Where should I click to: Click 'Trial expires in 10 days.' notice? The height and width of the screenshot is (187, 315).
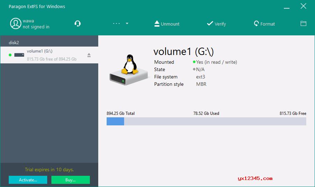(49, 170)
